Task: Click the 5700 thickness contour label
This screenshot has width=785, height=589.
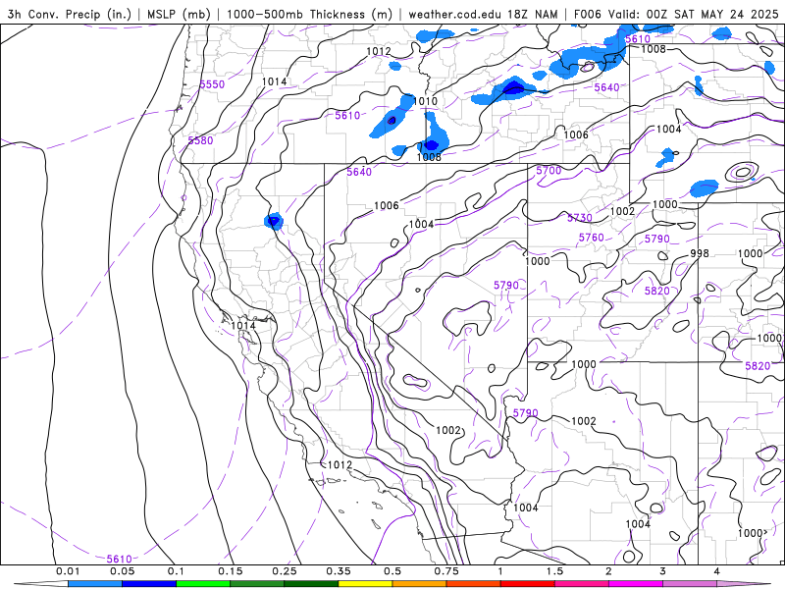Action: pyautogui.click(x=549, y=170)
